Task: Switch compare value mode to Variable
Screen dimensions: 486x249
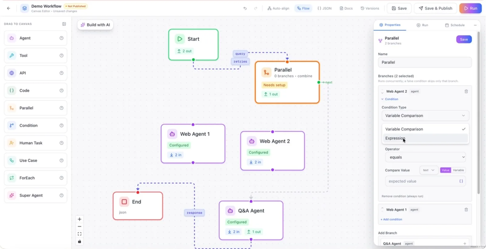Action: pos(458,170)
